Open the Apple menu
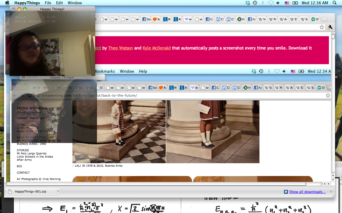 point(7,3)
